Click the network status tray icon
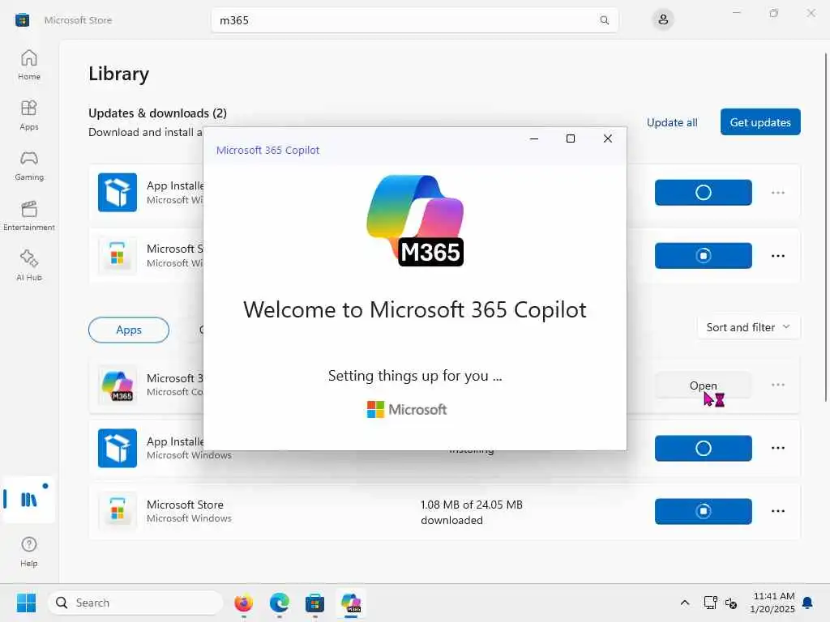 point(710,603)
